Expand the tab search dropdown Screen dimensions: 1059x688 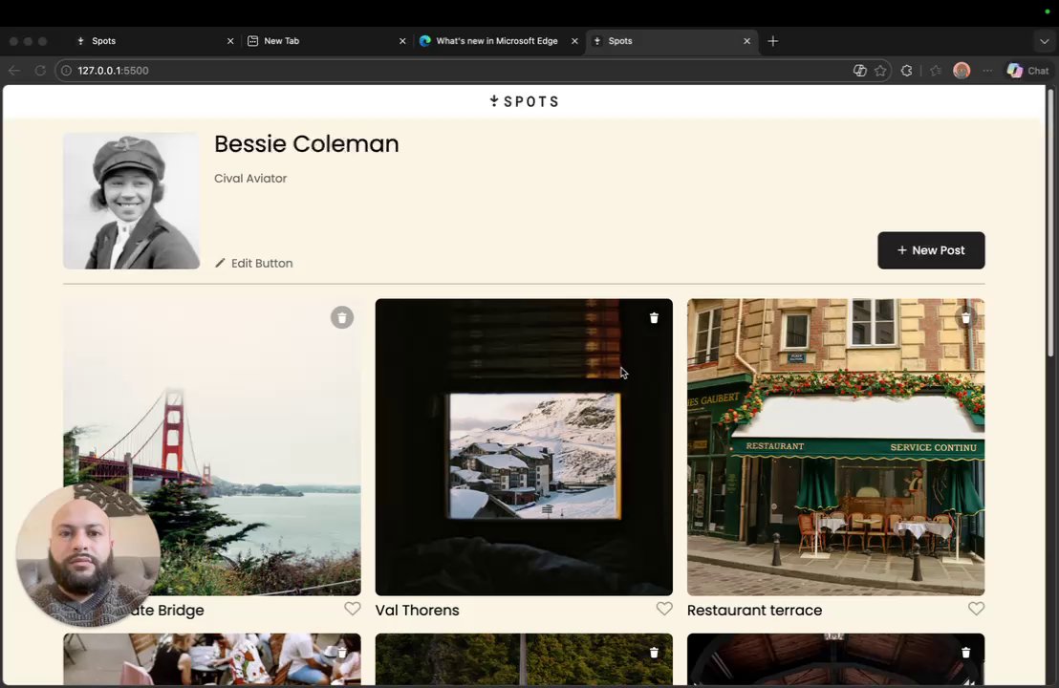(1044, 41)
